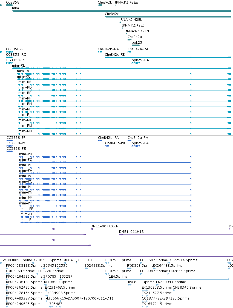Viewport: 233px width, 308px height.
Task: Select EST GM06164.5prime label
Action: point(20,271)
